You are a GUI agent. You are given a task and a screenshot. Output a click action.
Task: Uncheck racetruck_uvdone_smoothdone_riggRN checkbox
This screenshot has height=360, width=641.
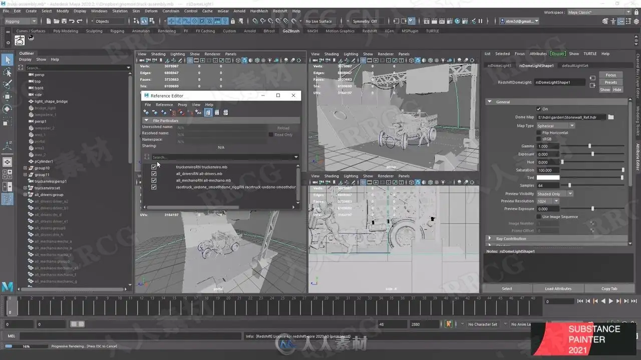pyautogui.click(x=154, y=187)
